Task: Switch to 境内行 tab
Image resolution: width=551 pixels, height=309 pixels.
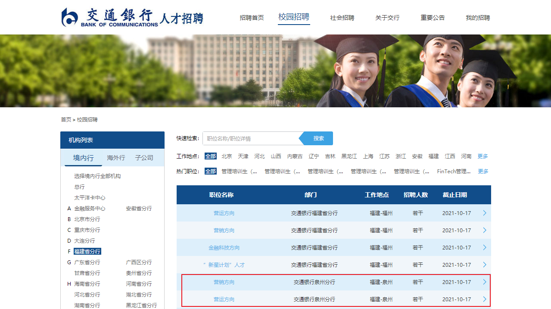Action: pyautogui.click(x=83, y=158)
